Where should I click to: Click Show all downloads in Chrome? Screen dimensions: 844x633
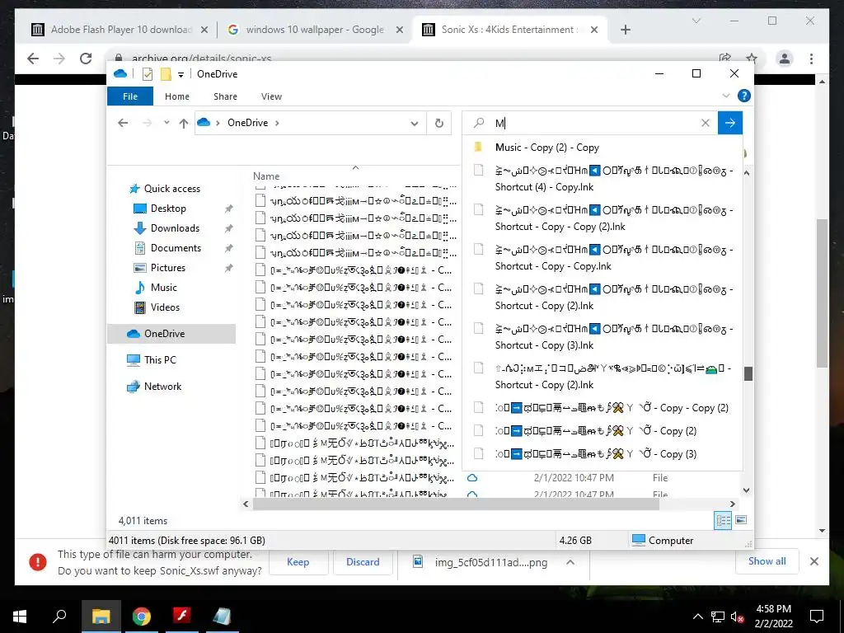(767, 561)
